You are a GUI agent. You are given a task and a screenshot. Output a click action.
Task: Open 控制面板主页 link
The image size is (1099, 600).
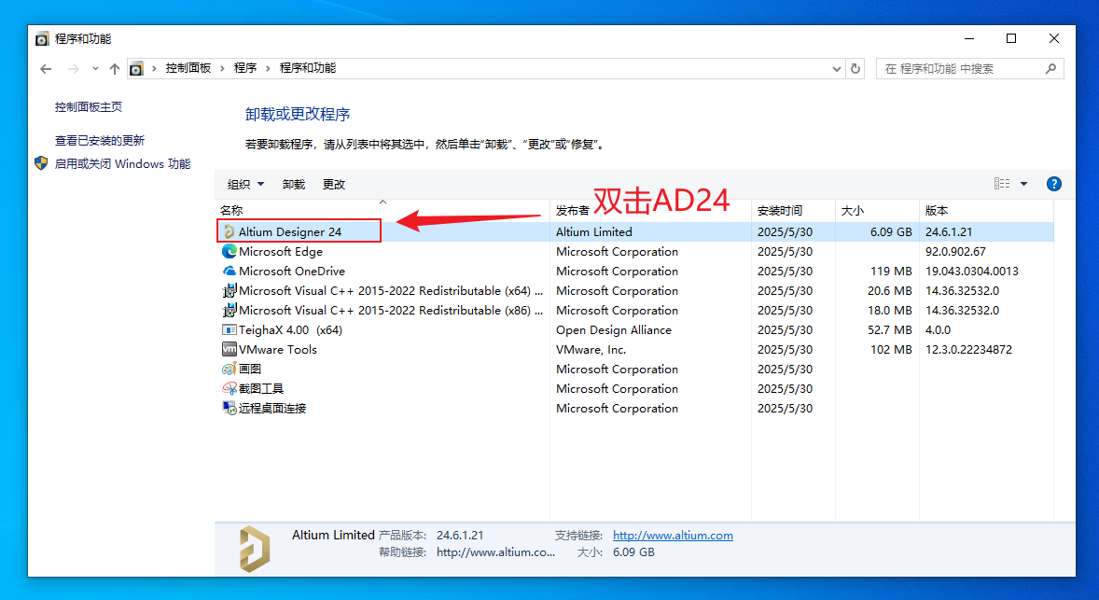(89, 106)
